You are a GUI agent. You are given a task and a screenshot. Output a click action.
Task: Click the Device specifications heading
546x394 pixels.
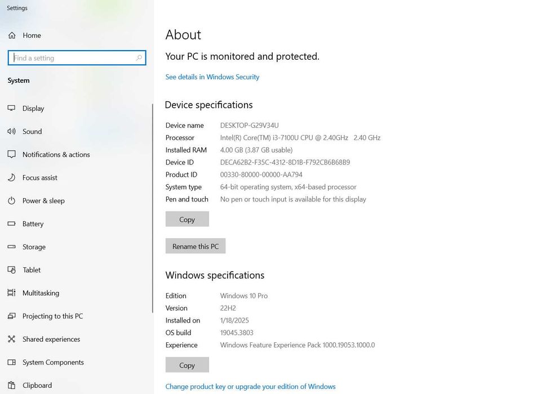coord(209,105)
